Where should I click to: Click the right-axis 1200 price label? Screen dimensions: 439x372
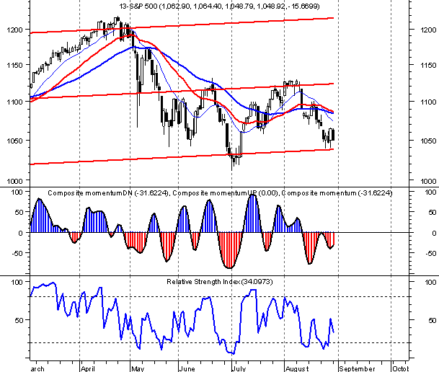pyautogui.click(x=428, y=30)
